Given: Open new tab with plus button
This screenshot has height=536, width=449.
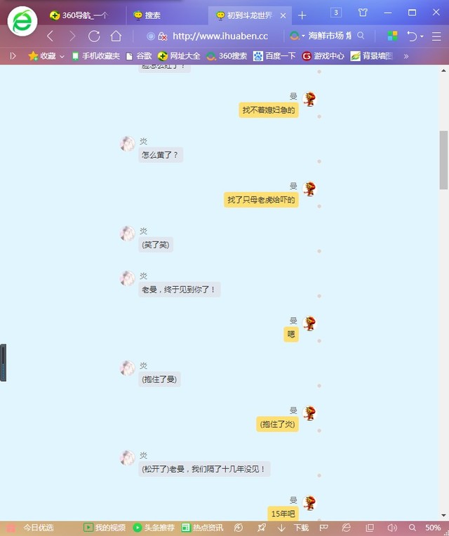Looking at the screenshot, I should click(x=302, y=15).
